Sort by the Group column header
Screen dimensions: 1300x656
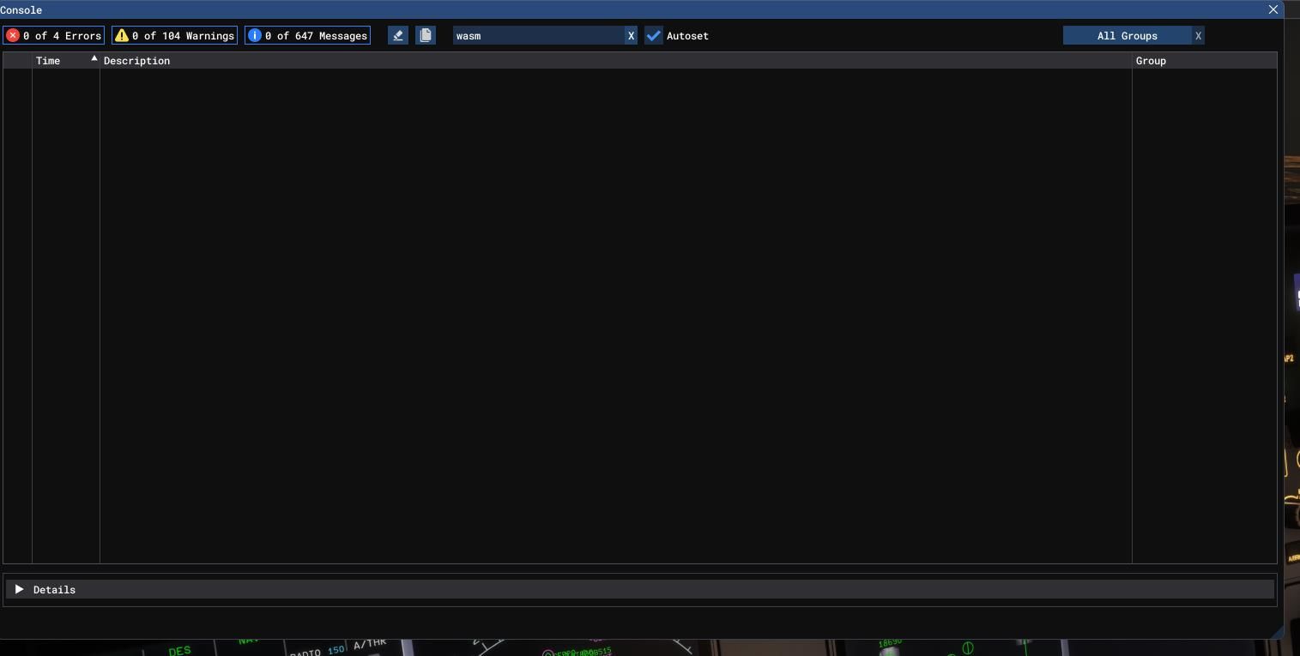(x=1151, y=61)
